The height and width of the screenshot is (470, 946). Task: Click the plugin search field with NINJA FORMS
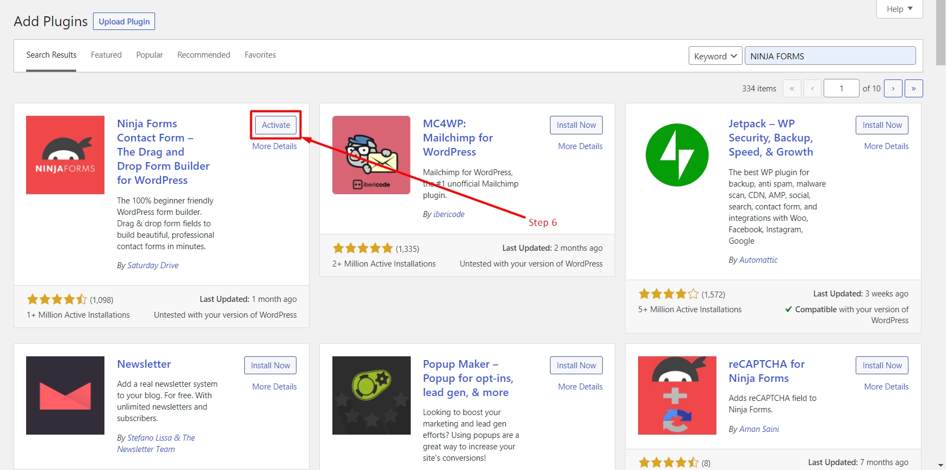(830, 56)
